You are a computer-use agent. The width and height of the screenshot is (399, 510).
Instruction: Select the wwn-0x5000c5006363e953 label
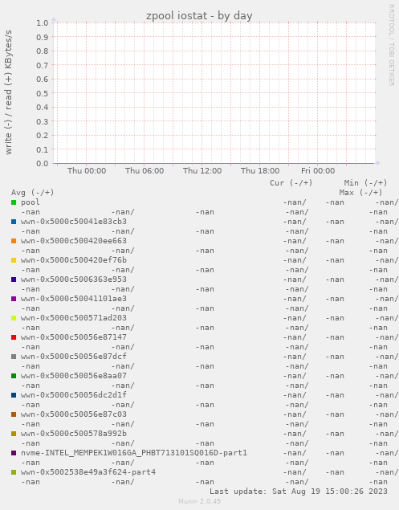click(x=74, y=279)
